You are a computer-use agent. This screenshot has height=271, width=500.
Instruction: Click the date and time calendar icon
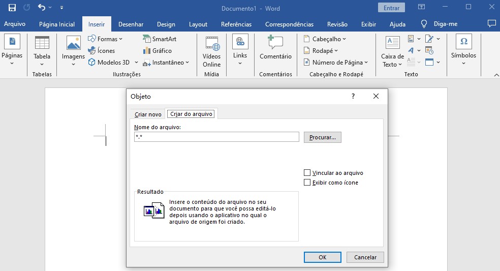pos(429,50)
